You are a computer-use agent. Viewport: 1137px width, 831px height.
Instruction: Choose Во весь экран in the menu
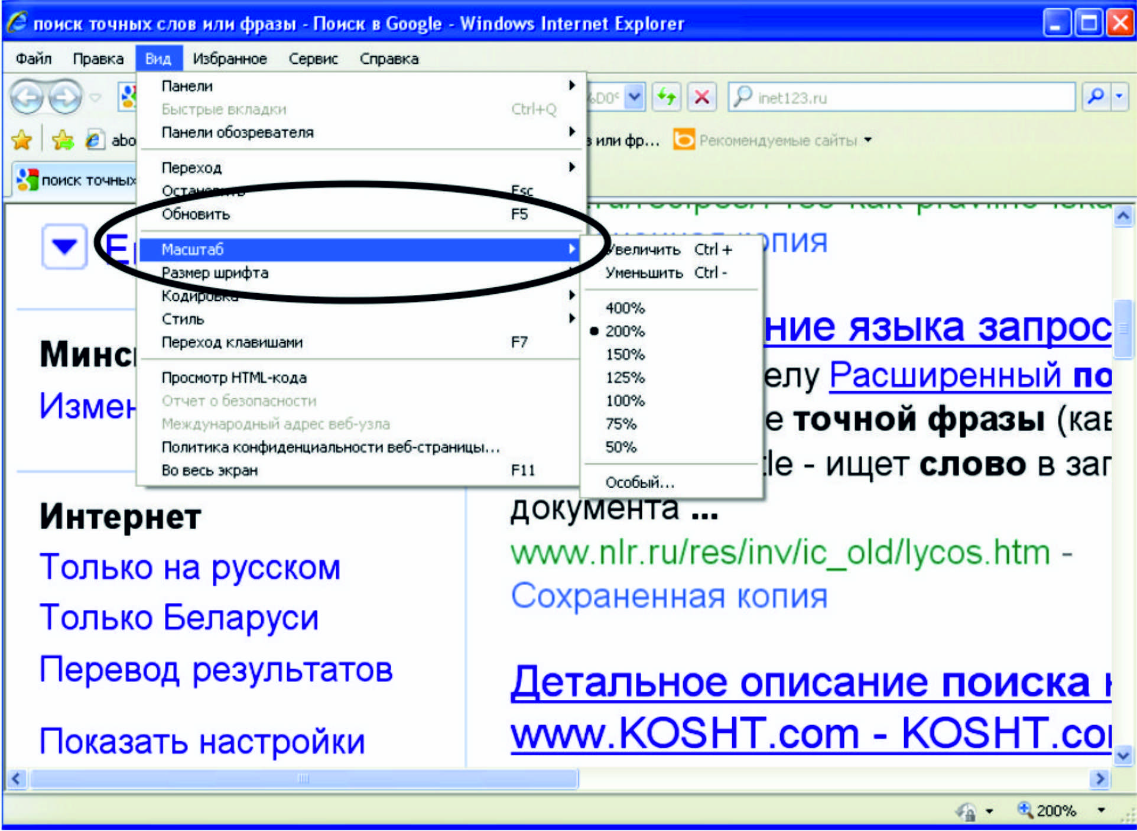point(360,470)
